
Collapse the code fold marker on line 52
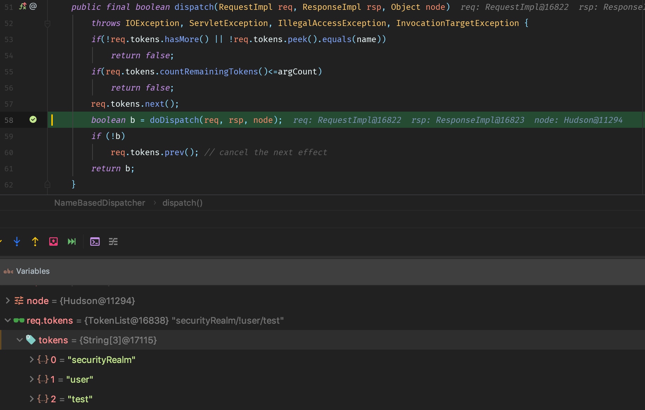coord(47,24)
